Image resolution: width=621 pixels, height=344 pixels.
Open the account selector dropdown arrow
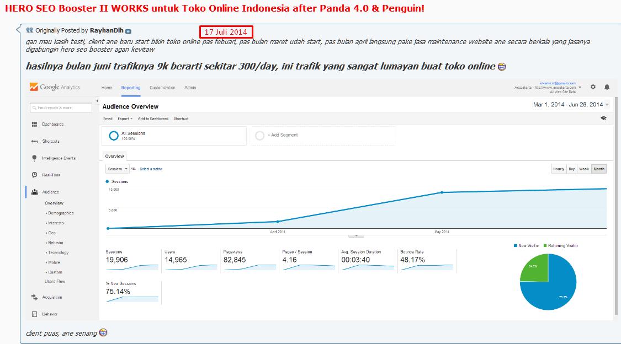point(580,88)
